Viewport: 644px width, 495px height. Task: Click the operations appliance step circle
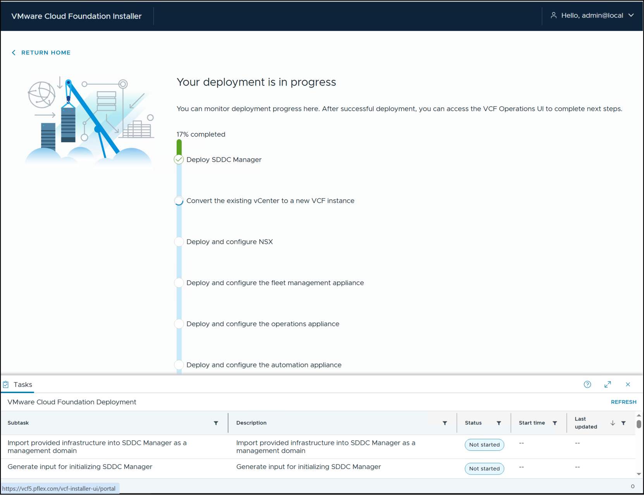(x=179, y=324)
